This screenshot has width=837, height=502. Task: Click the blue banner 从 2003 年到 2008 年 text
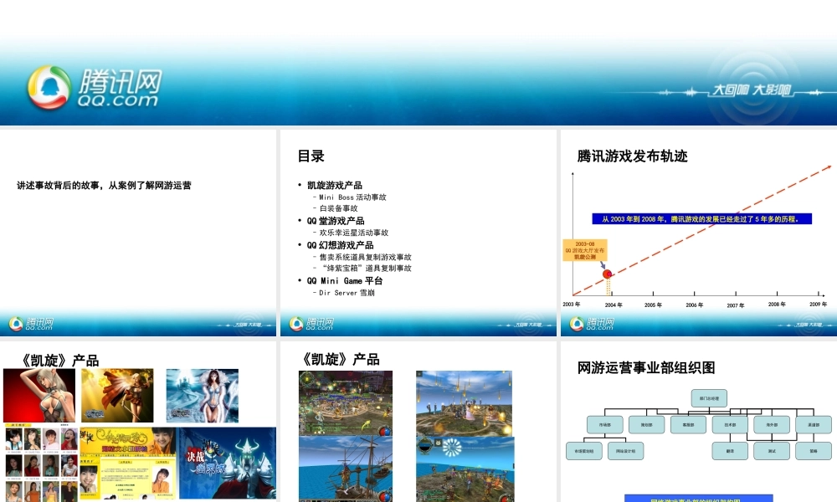pyautogui.click(x=701, y=218)
